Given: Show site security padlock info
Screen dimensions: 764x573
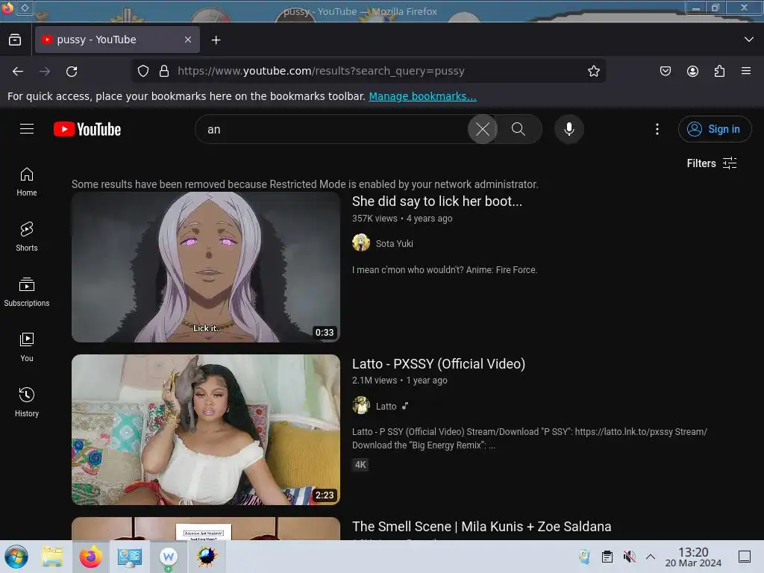Looking at the screenshot, I should (x=164, y=71).
